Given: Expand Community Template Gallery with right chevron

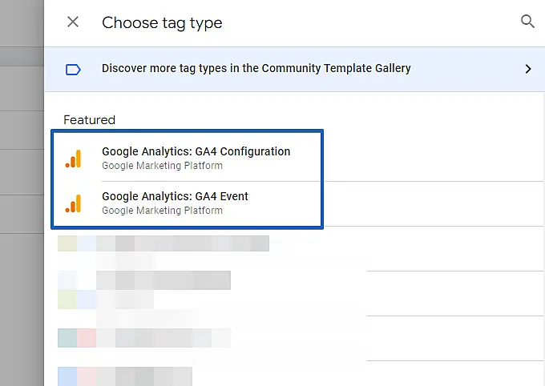Looking at the screenshot, I should (x=528, y=70).
